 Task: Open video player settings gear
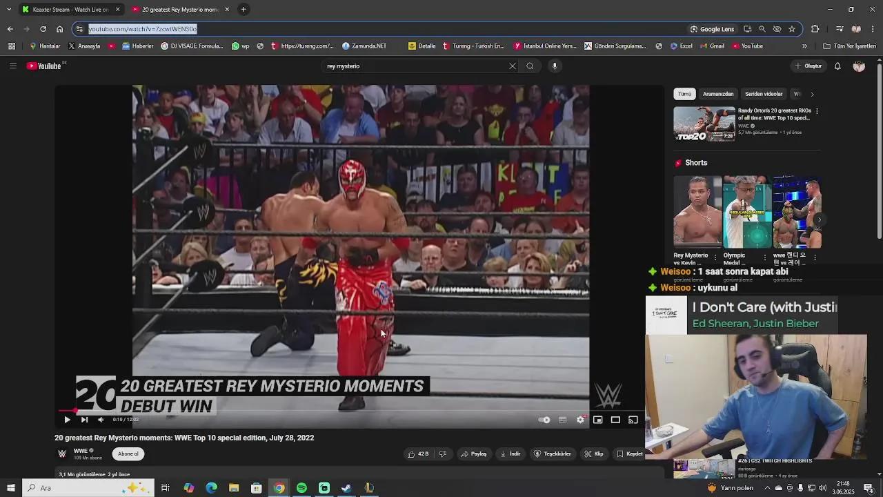coord(581,420)
